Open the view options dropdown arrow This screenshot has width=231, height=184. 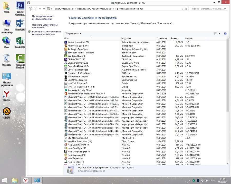[x=219, y=33]
